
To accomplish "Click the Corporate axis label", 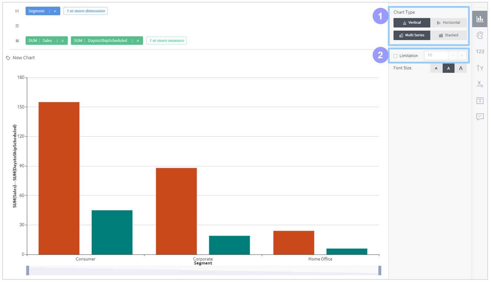I will pyautogui.click(x=203, y=259).
